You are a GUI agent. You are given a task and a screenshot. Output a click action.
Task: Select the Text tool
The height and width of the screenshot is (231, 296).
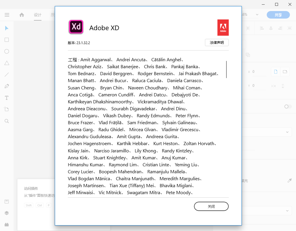tap(7, 98)
